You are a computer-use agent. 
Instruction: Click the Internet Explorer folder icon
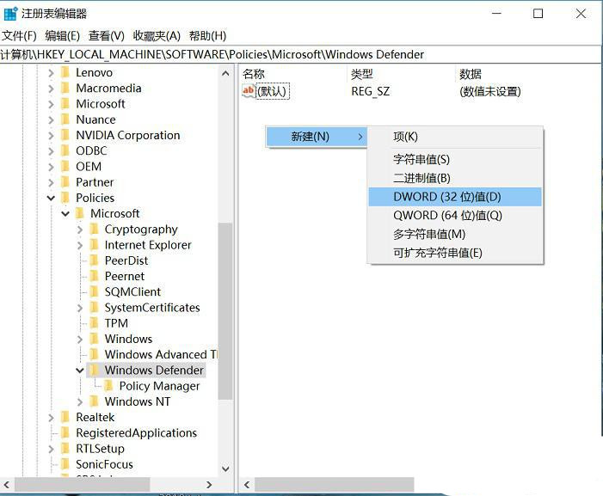tap(95, 245)
